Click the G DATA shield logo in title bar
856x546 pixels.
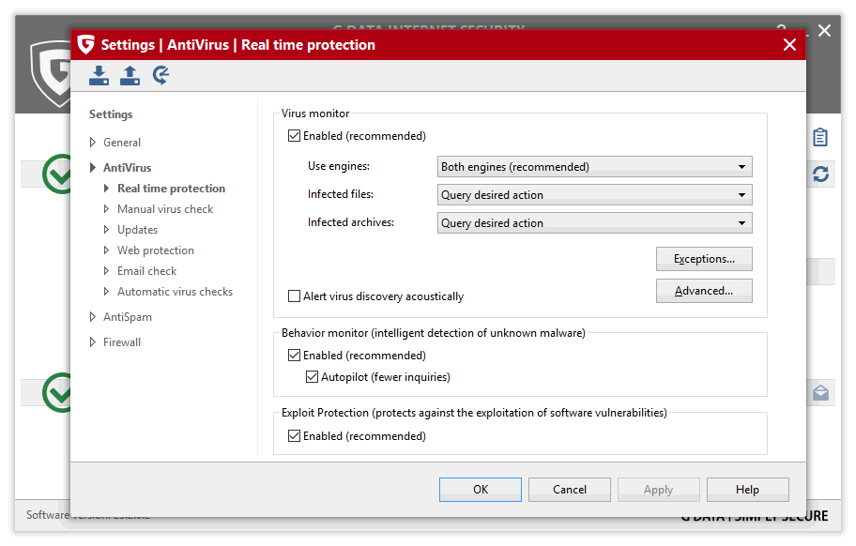[x=86, y=45]
